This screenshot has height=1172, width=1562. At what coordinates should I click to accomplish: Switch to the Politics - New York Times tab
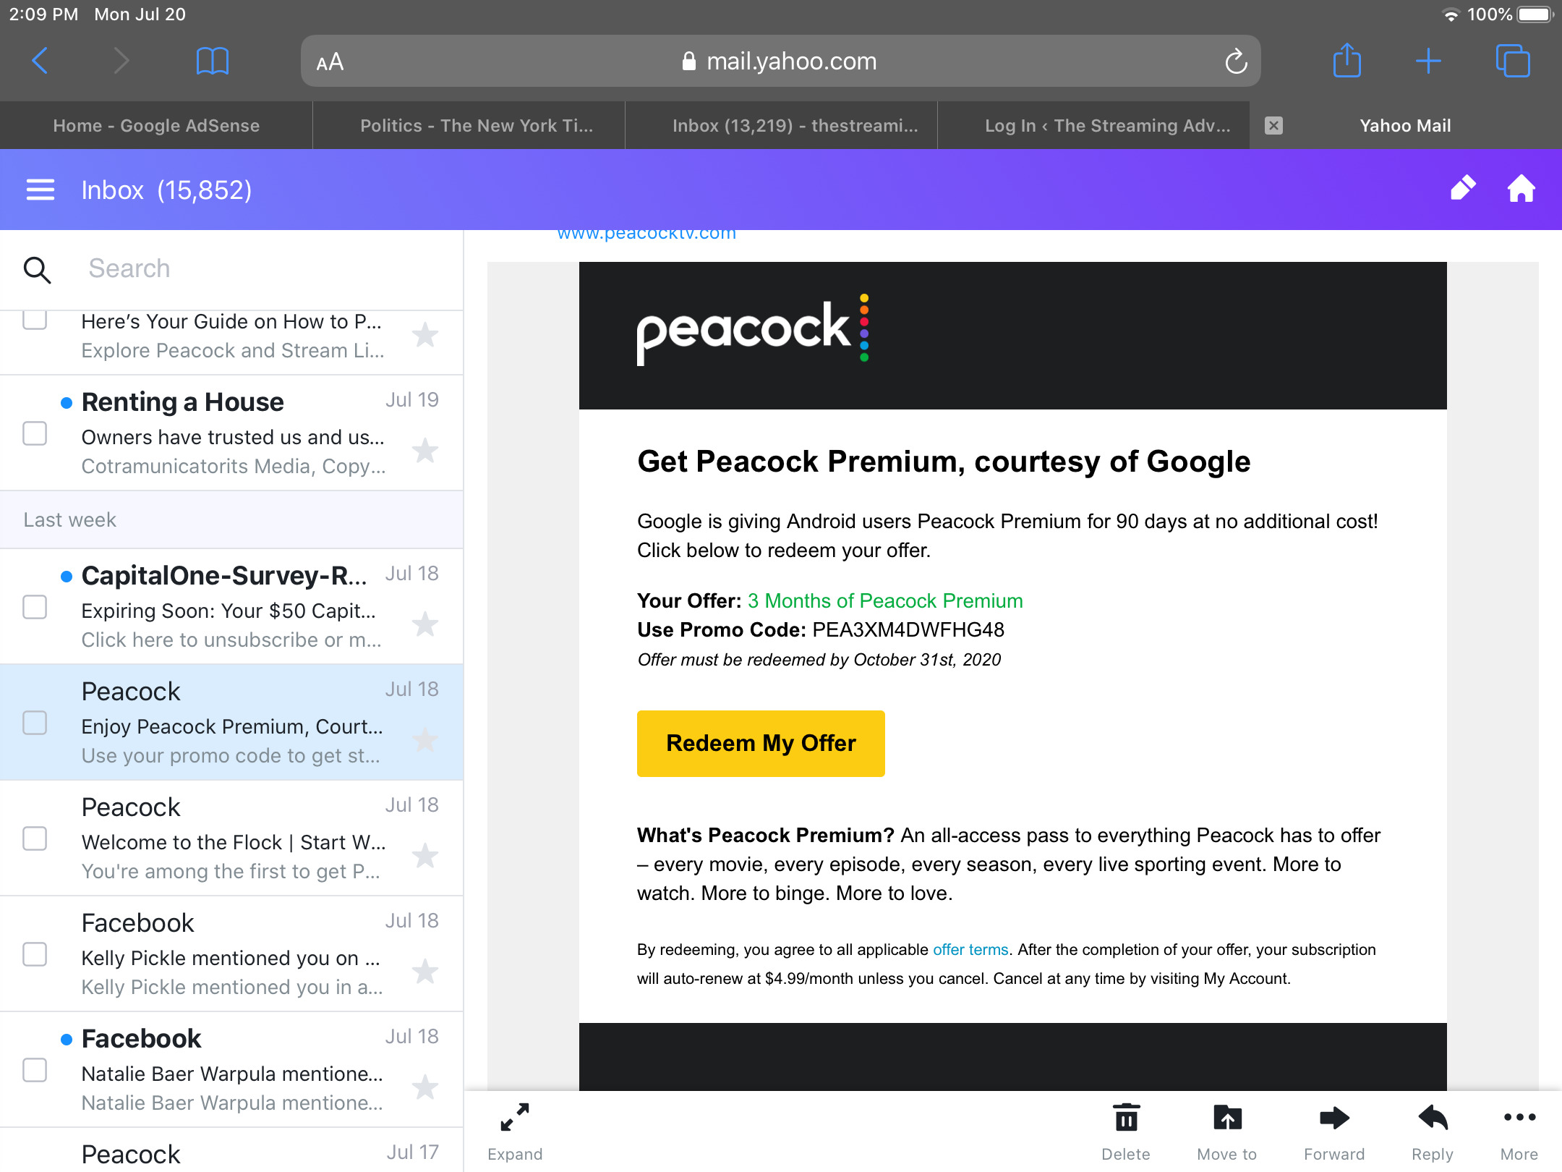[477, 125]
